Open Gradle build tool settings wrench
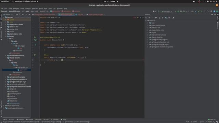This screenshot has width=219, height=123. (173, 18)
